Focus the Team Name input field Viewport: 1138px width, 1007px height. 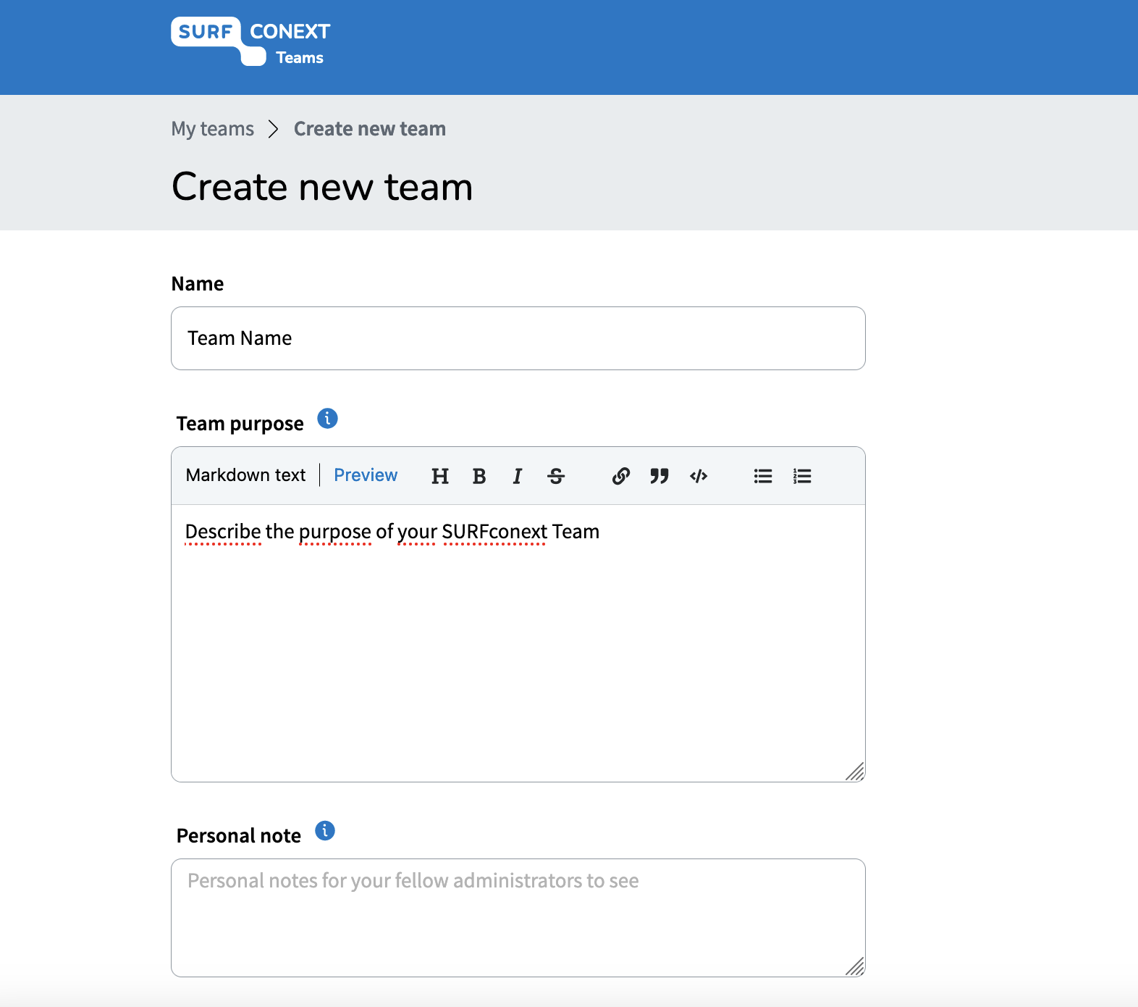tap(518, 338)
